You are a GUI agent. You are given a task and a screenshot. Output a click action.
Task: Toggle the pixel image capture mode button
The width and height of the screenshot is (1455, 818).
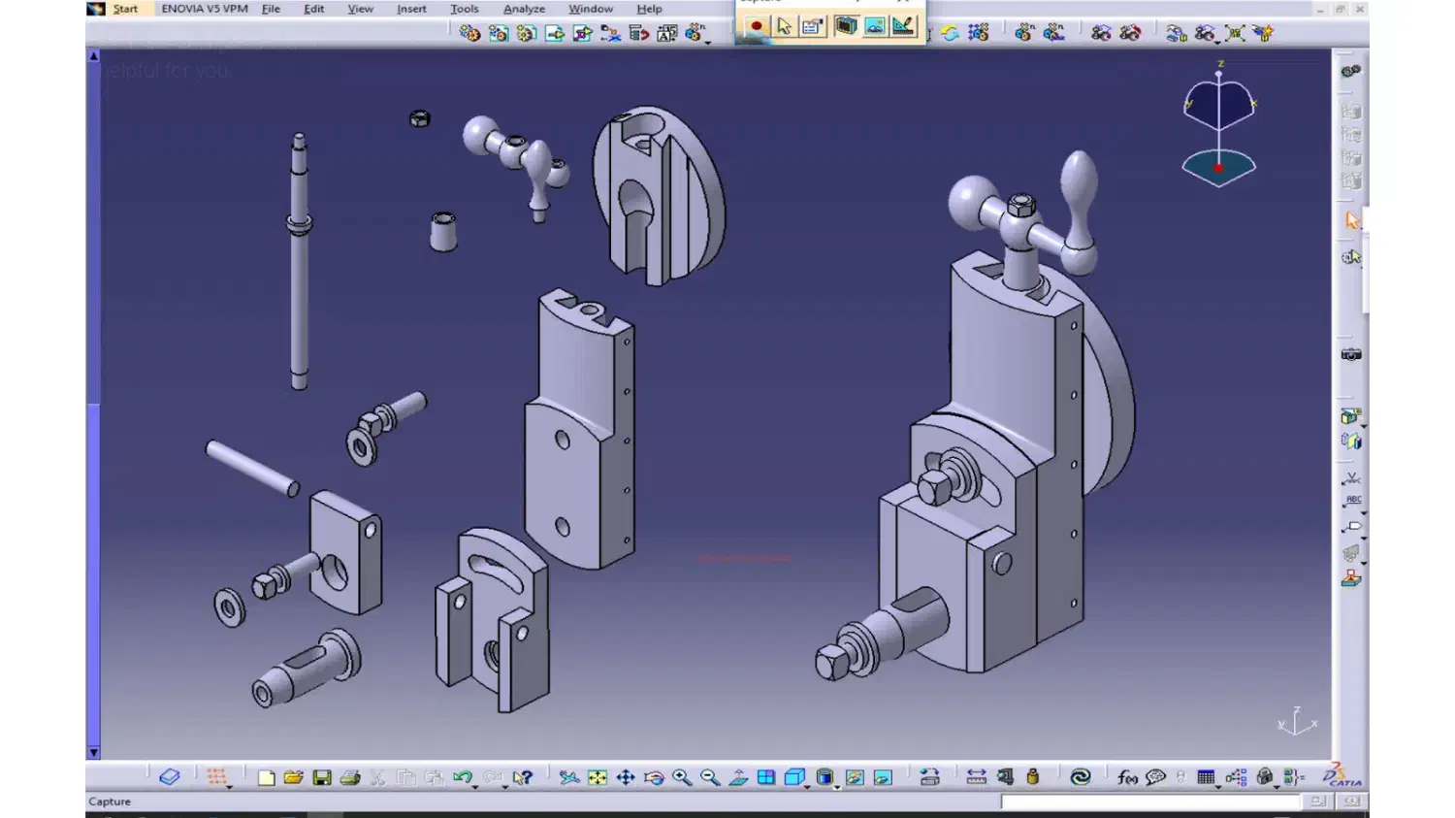[874, 27]
